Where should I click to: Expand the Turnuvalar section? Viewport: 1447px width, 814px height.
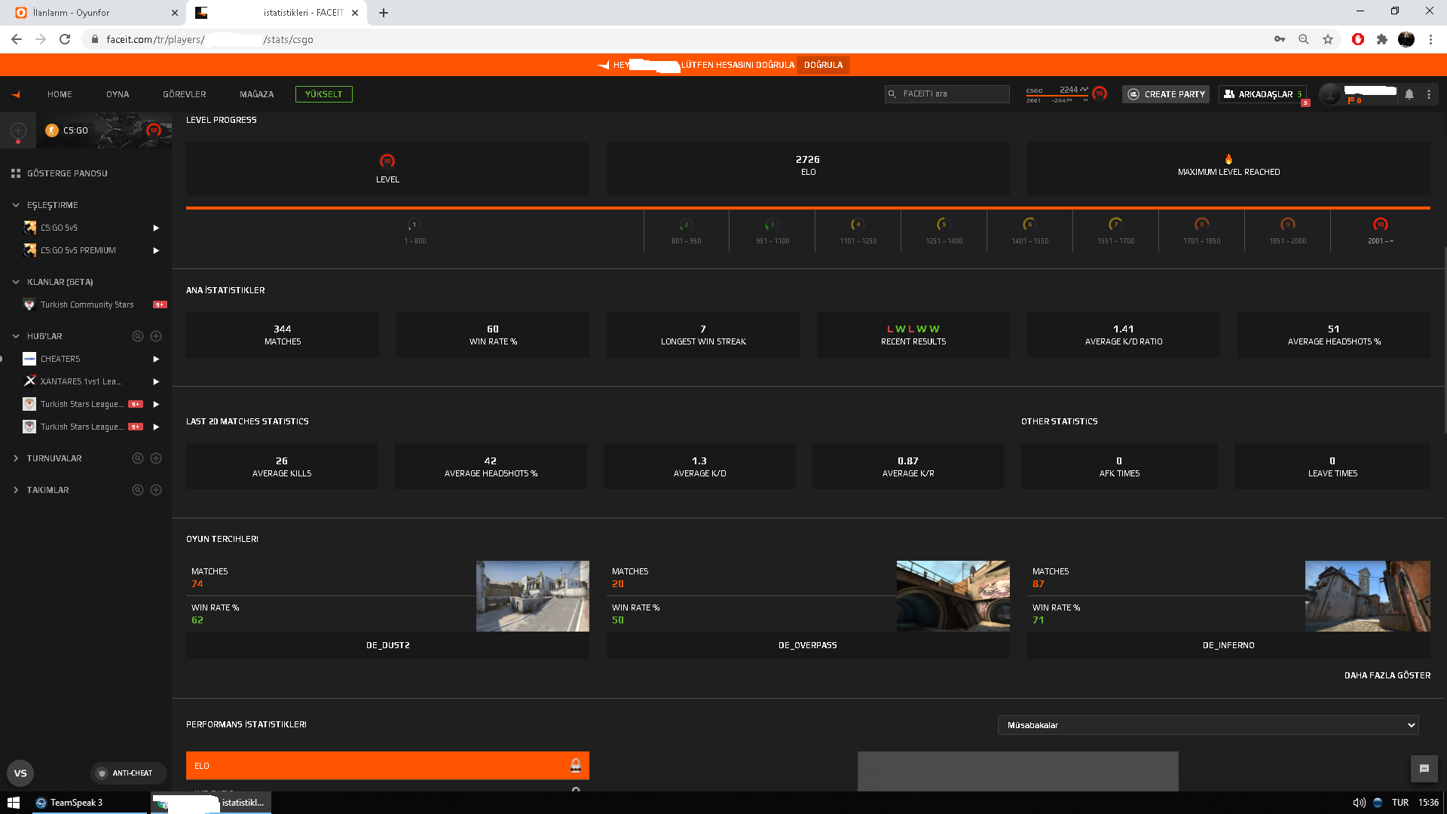pyautogui.click(x=16, y=458)
